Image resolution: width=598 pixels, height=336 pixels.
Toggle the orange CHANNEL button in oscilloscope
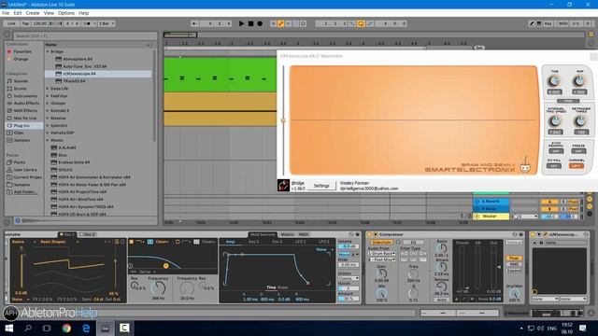577,166
